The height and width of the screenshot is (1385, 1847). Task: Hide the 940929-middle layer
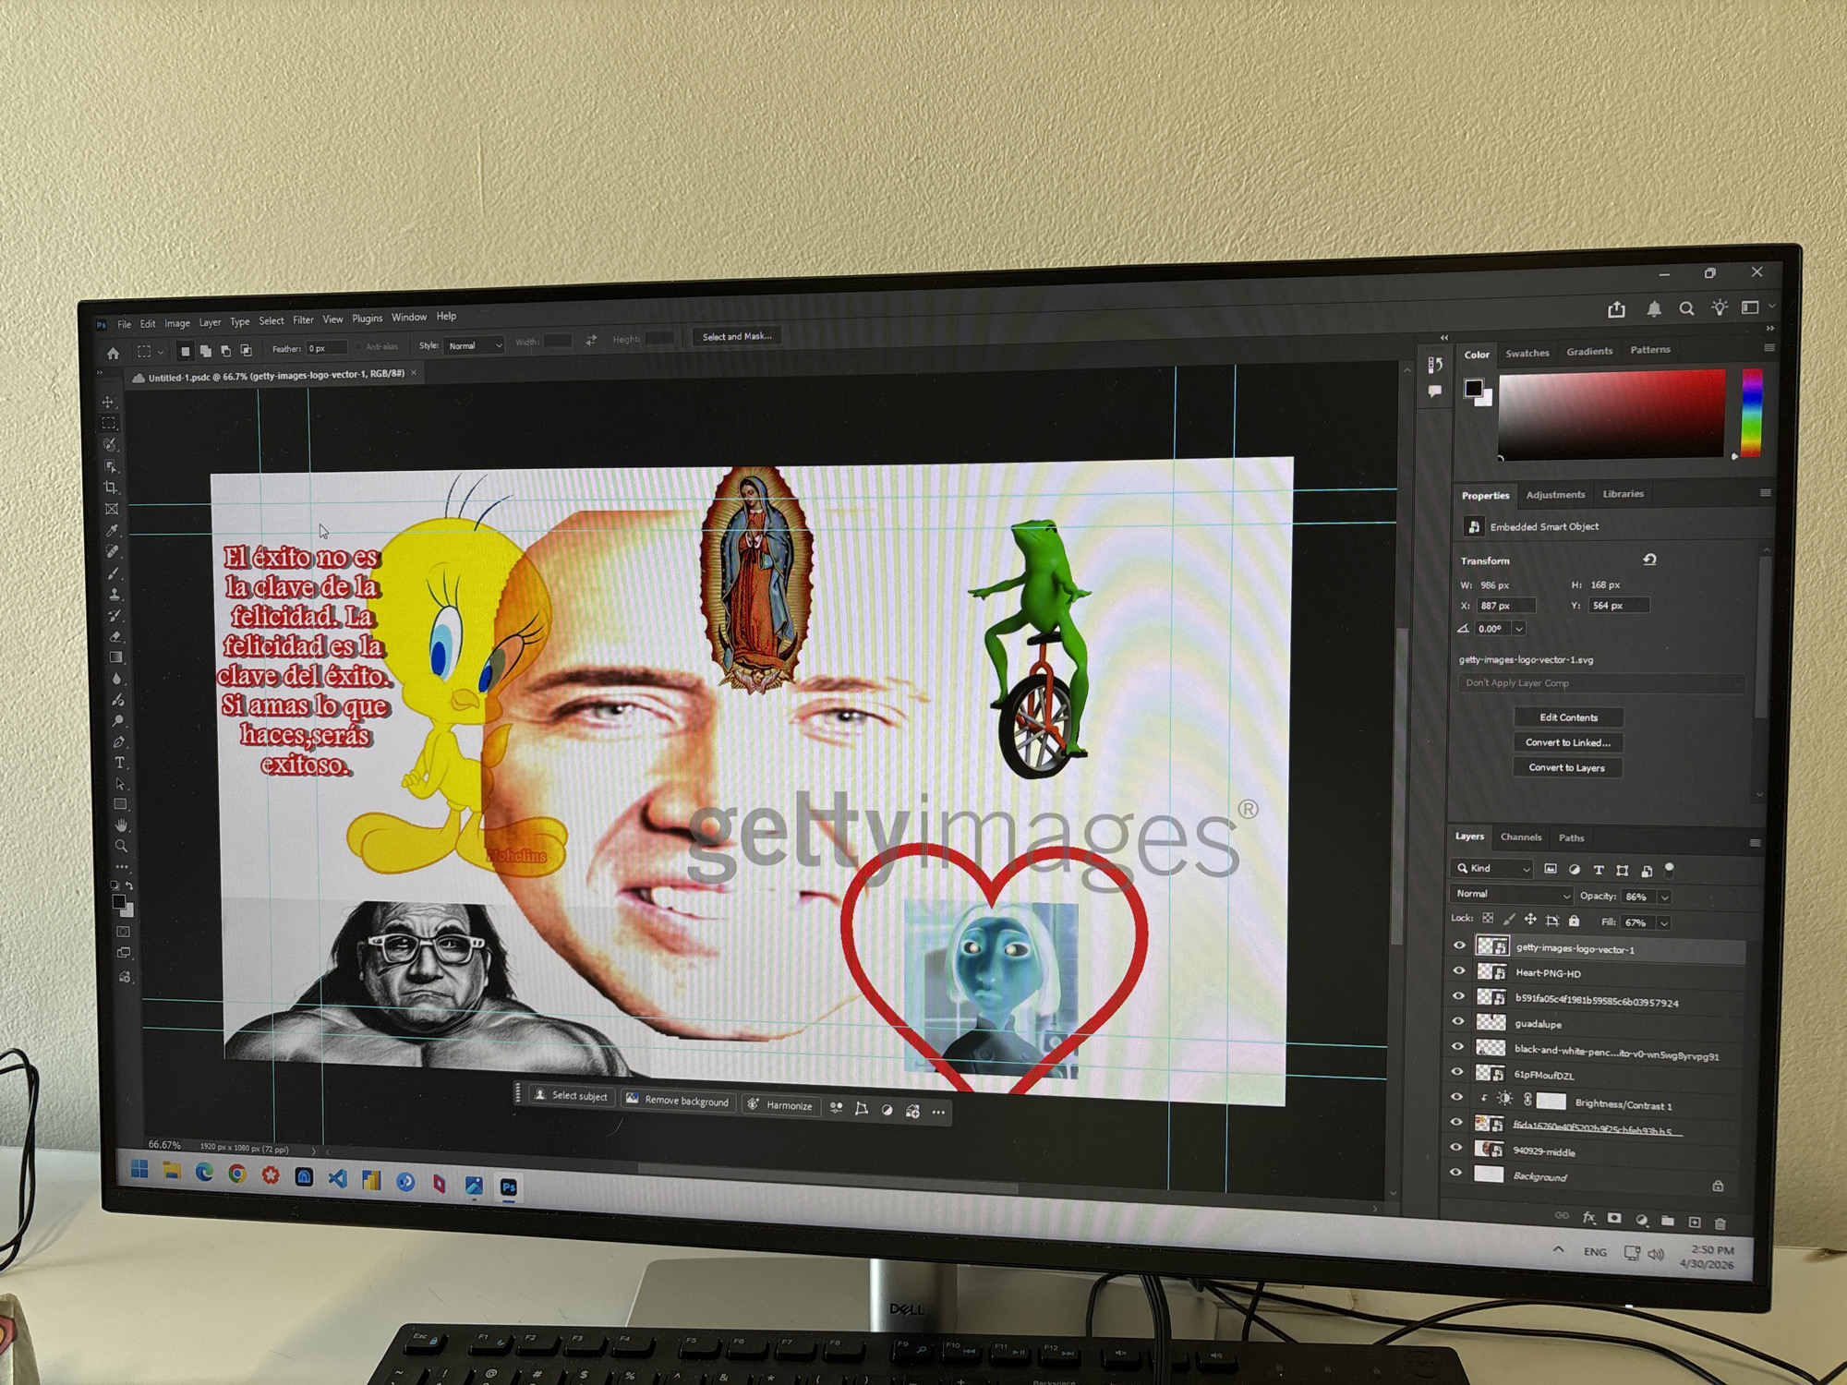pyautogui.click(x=1455, y=1148)
